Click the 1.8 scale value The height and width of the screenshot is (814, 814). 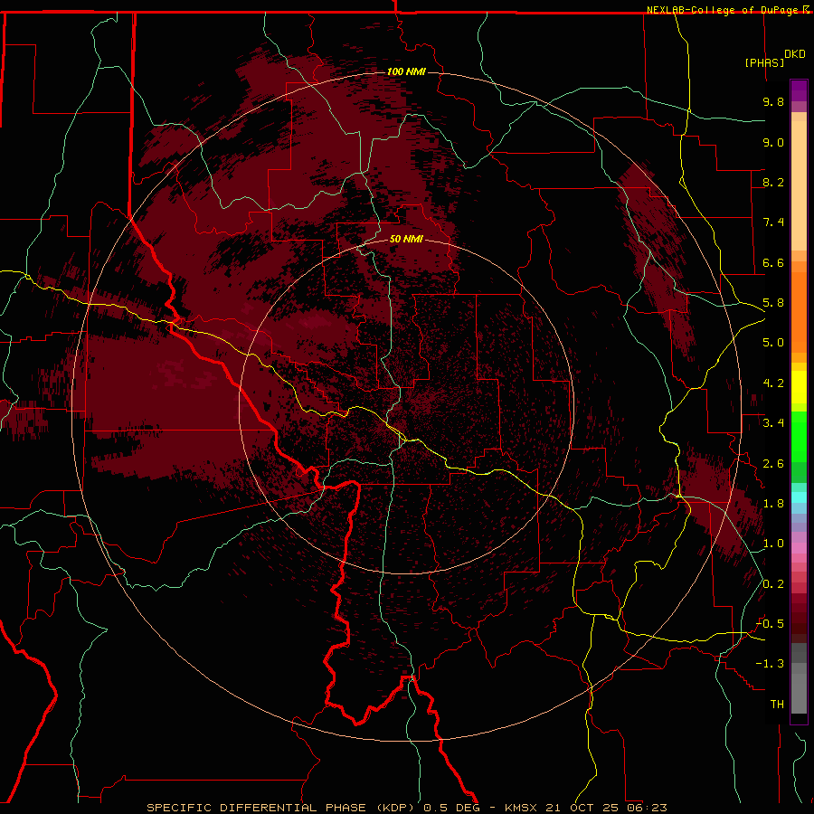click(x=773, y=504)
